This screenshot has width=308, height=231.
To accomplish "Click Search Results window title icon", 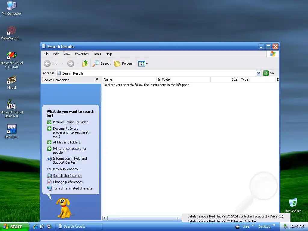I will click(44, 46).
